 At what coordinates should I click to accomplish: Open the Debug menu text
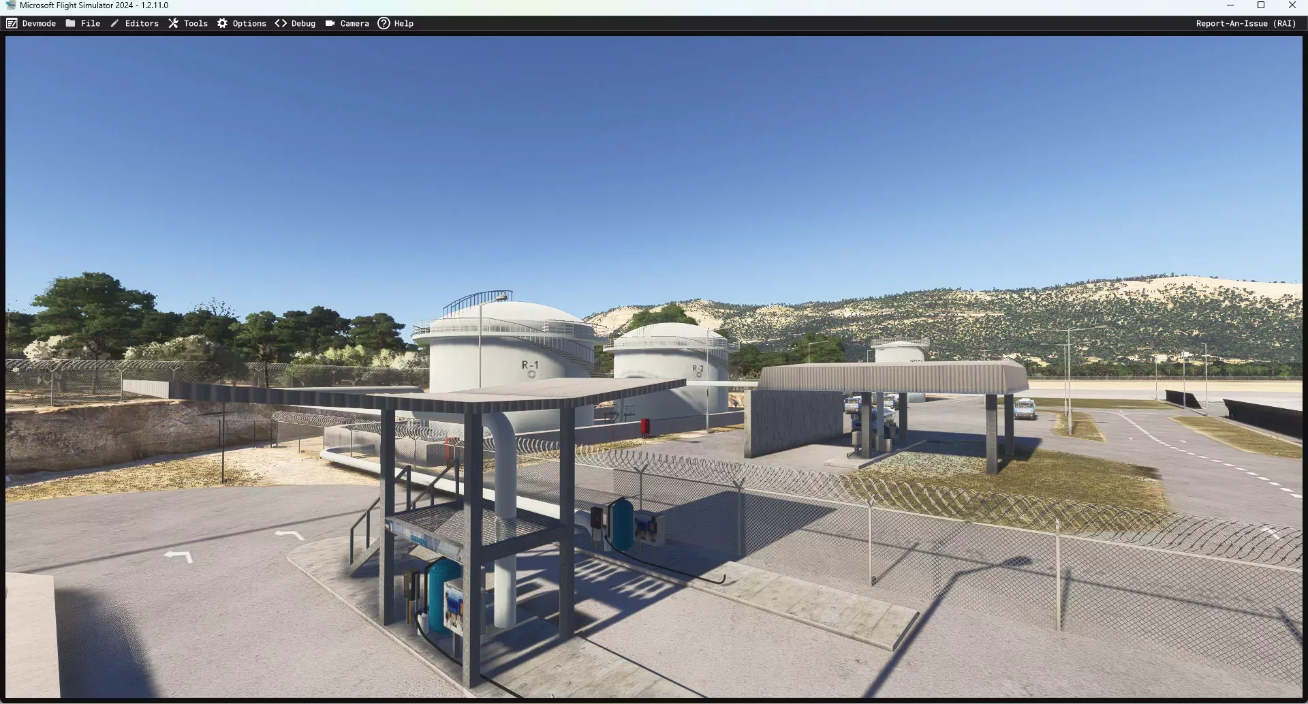click(x=303, y=23)
